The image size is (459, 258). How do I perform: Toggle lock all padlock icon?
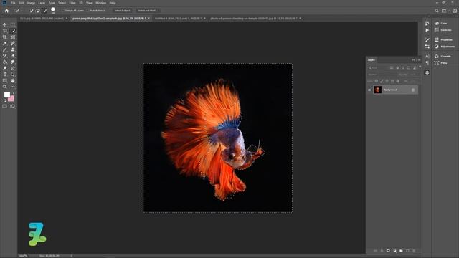(397, 81)
